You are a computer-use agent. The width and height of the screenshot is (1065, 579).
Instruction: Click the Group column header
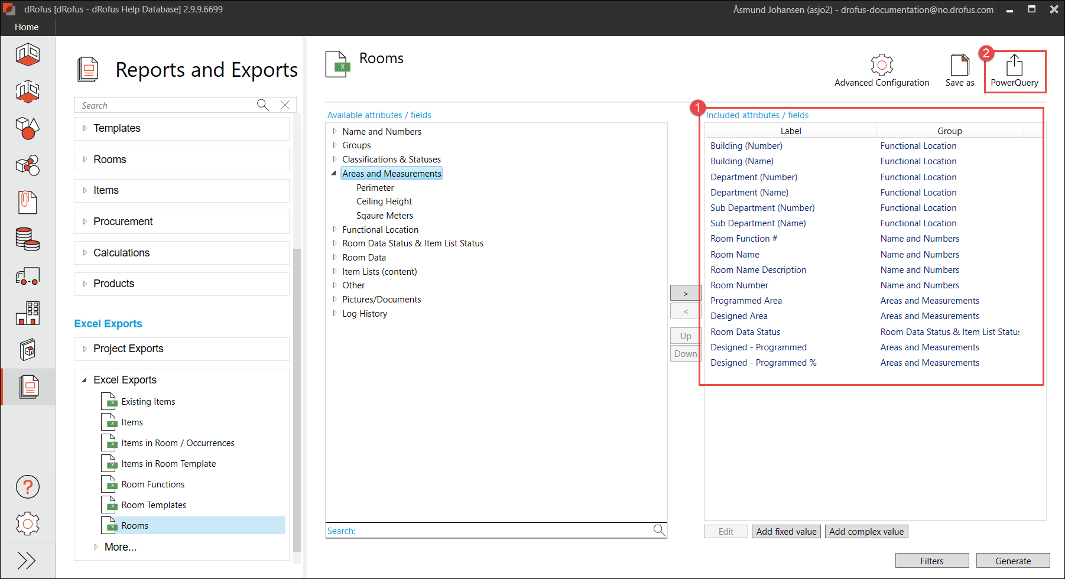950,131
